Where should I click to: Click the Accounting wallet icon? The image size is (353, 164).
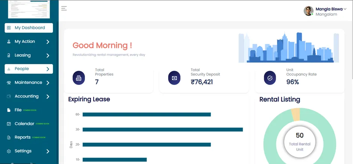(9, 96)
